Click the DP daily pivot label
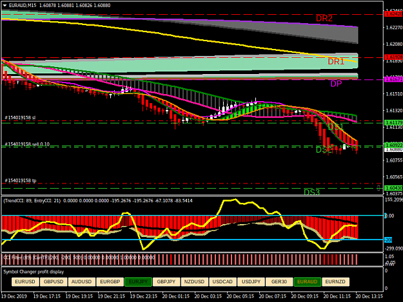Screen dimensions: 403x302 [336, 84]
